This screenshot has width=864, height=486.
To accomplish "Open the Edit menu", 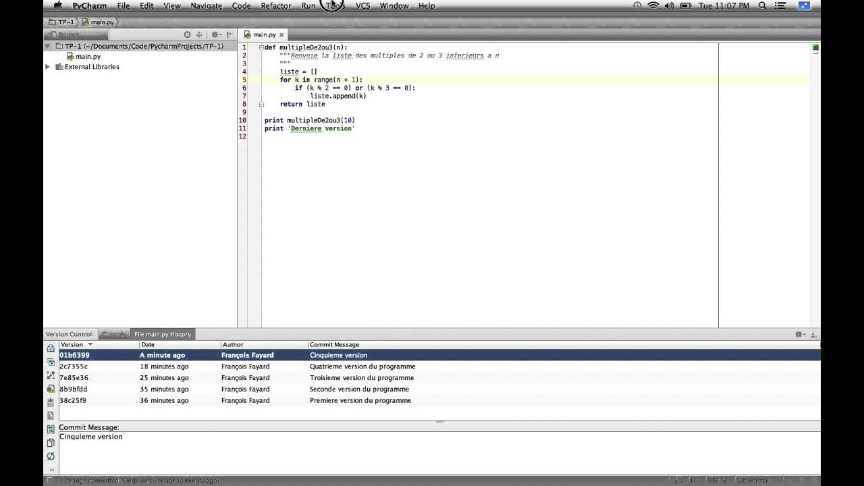I will (146, 5).
